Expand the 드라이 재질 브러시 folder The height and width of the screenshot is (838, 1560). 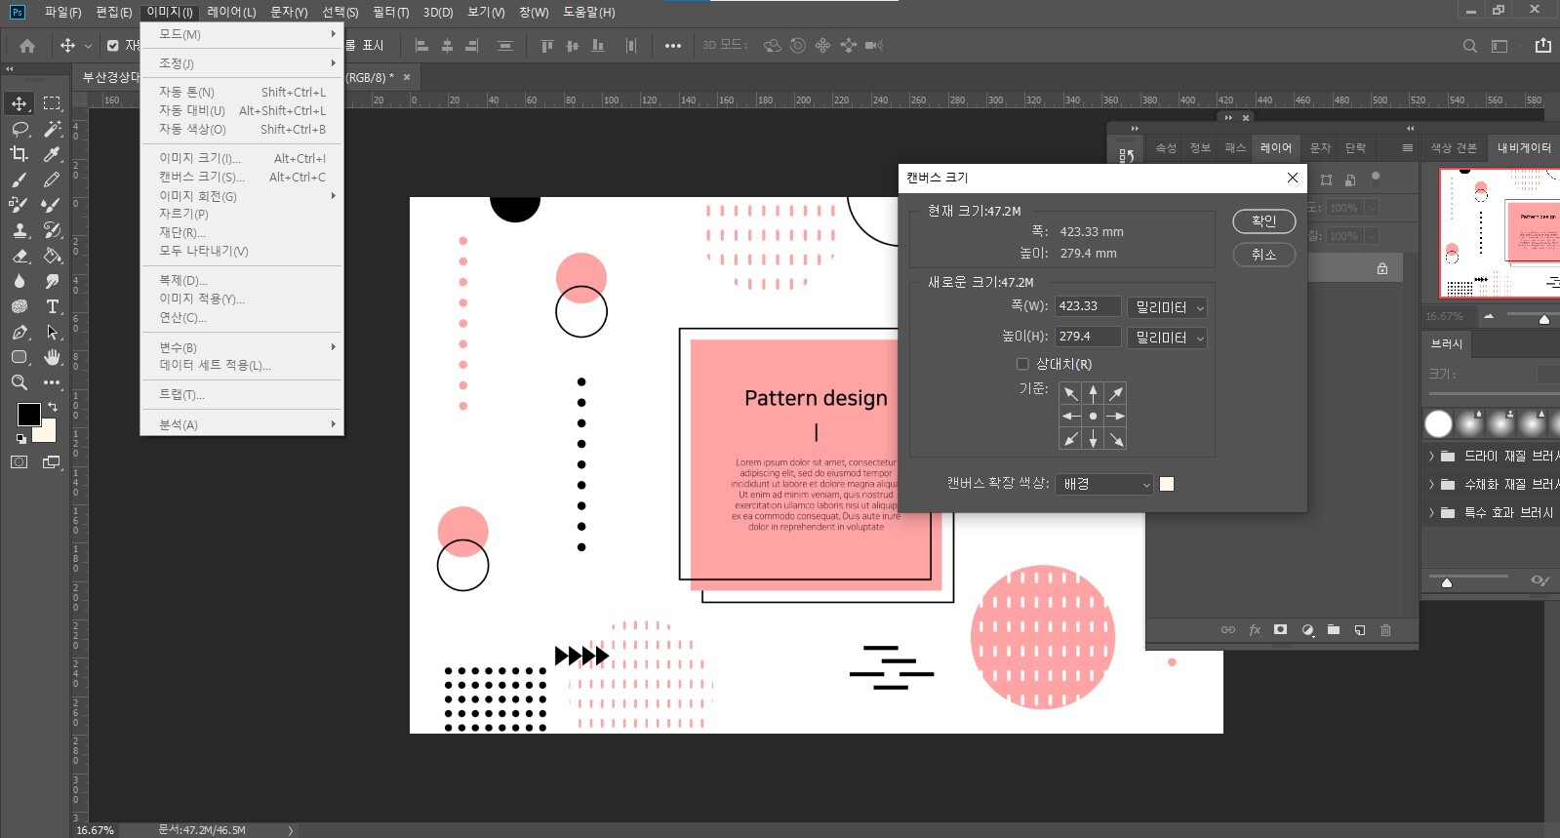tap(1431, 456)
